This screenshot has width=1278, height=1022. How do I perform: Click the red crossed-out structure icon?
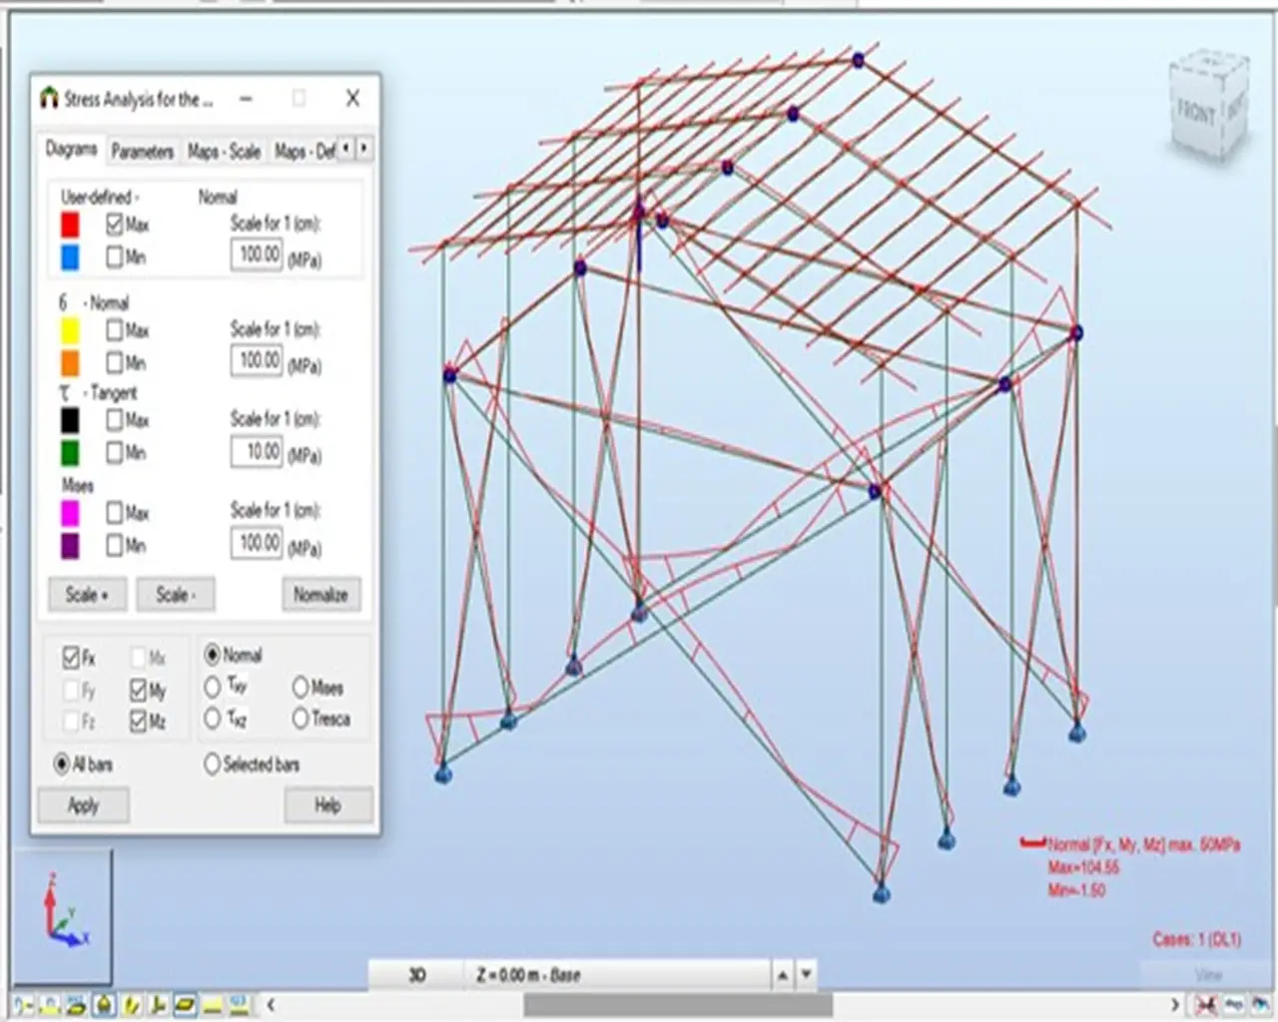[1206, 1004]
